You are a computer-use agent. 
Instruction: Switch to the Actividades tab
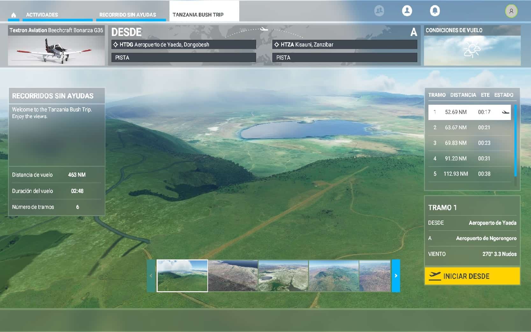(x=42, y=15)
